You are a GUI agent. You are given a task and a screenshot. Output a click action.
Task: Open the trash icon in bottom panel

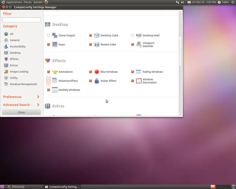coord(233,187)
